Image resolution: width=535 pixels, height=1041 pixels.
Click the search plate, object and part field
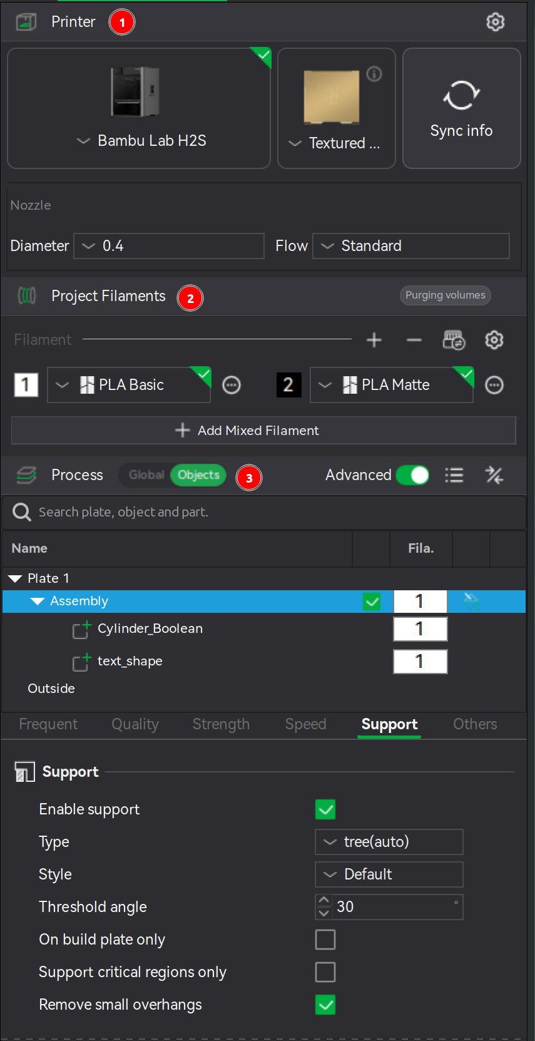[263, 512]
